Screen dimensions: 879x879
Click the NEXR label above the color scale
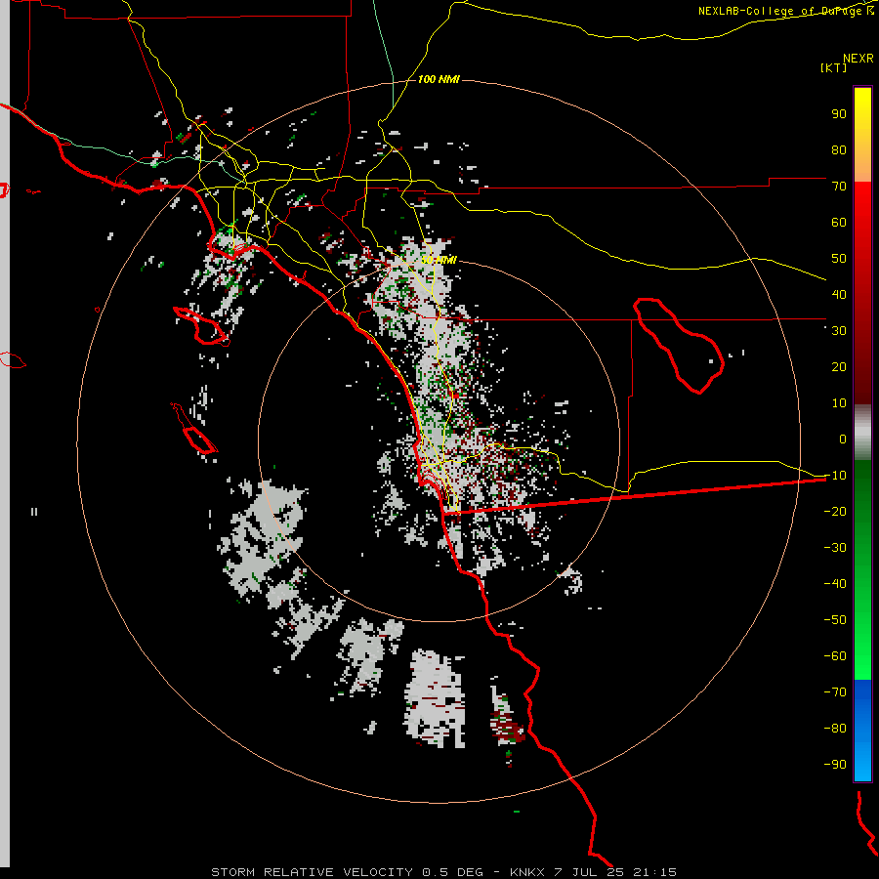point(858,59)
